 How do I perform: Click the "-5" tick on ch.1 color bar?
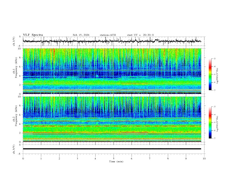(214, 74)
